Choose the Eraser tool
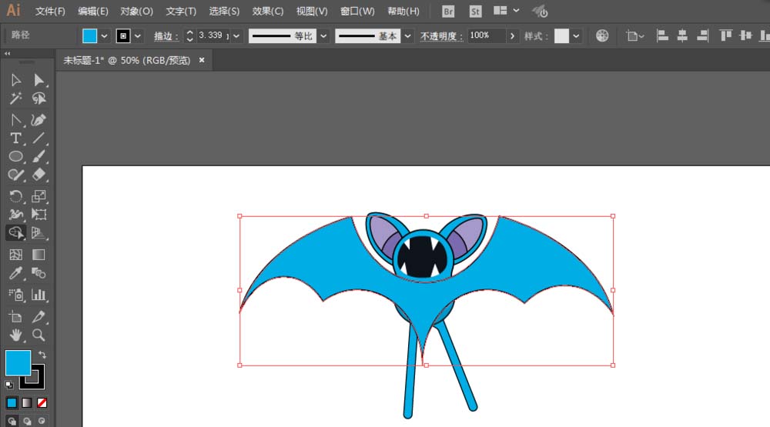 tap(38, 175)
